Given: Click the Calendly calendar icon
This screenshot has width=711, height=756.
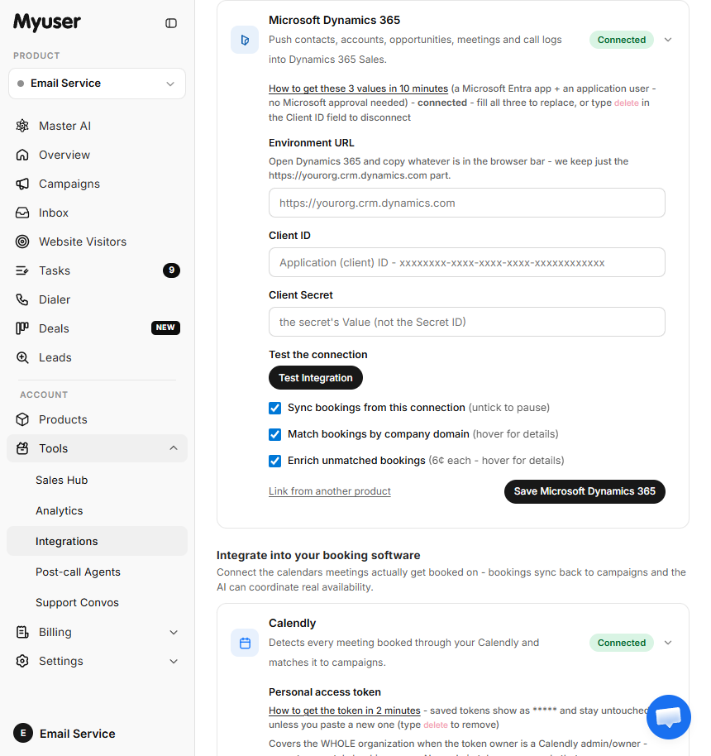Looking at the screenshot, I should click(x=245, y=643).
